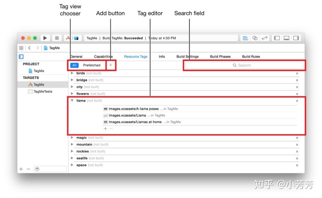Select Images.xcassets/A llama poses resource
The height and width of the screenshot is (198, 322).
pyautogui.click(x=199, y=109)
